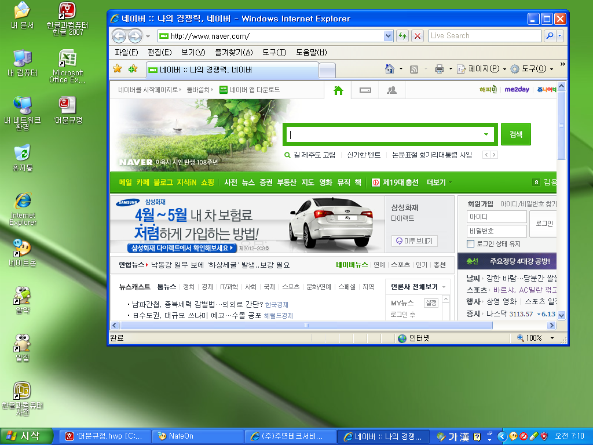
Task: Click the 아이디 login input field
Action: [496, 217]
